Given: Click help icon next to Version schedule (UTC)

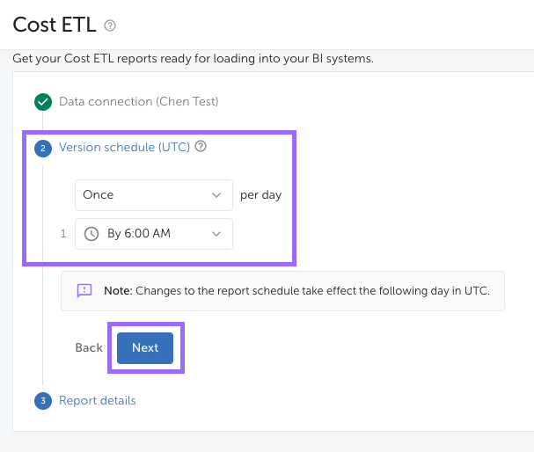Looking at the screenshot, I should (x=201, y=147).
